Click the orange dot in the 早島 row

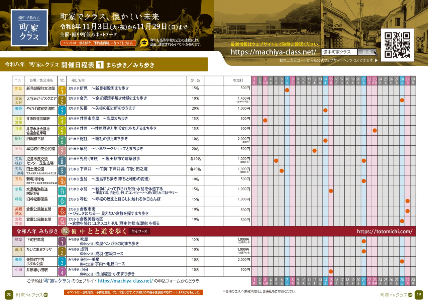(314, 150)
